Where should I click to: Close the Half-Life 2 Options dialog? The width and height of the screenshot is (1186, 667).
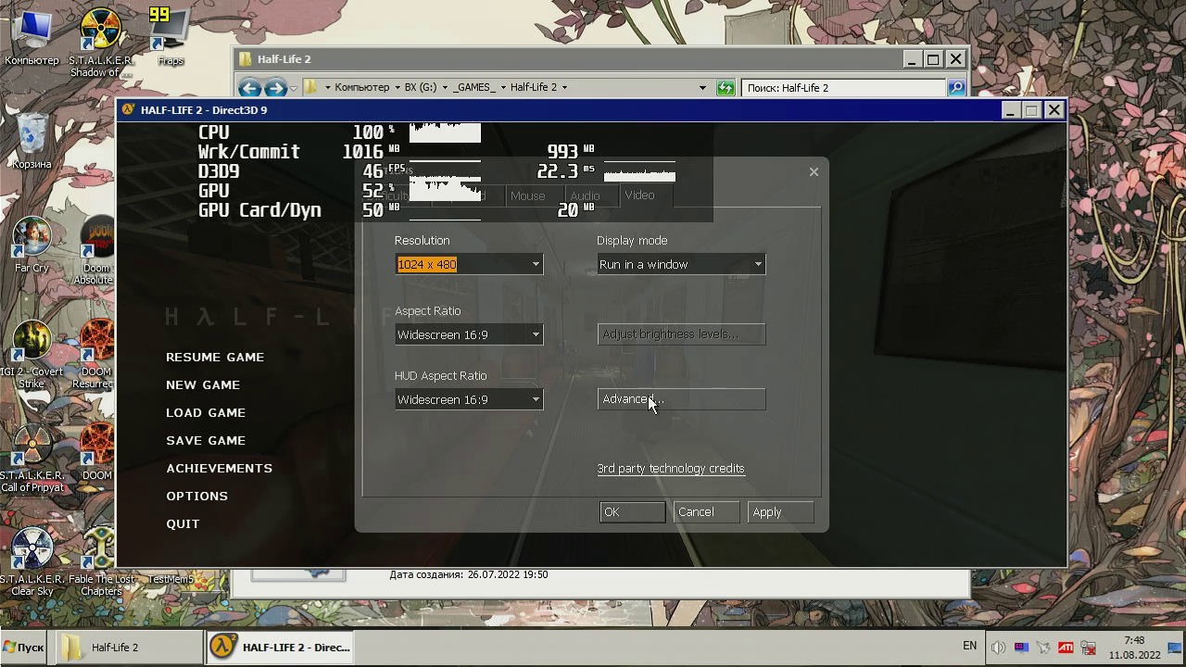814,171
